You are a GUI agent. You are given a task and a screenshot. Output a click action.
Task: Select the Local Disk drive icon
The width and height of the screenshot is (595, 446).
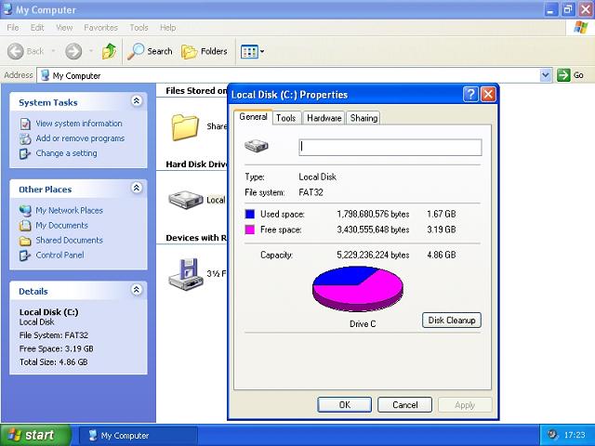point(186,201)
